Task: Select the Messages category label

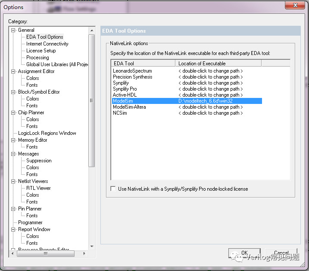Action: pos(28,154)
